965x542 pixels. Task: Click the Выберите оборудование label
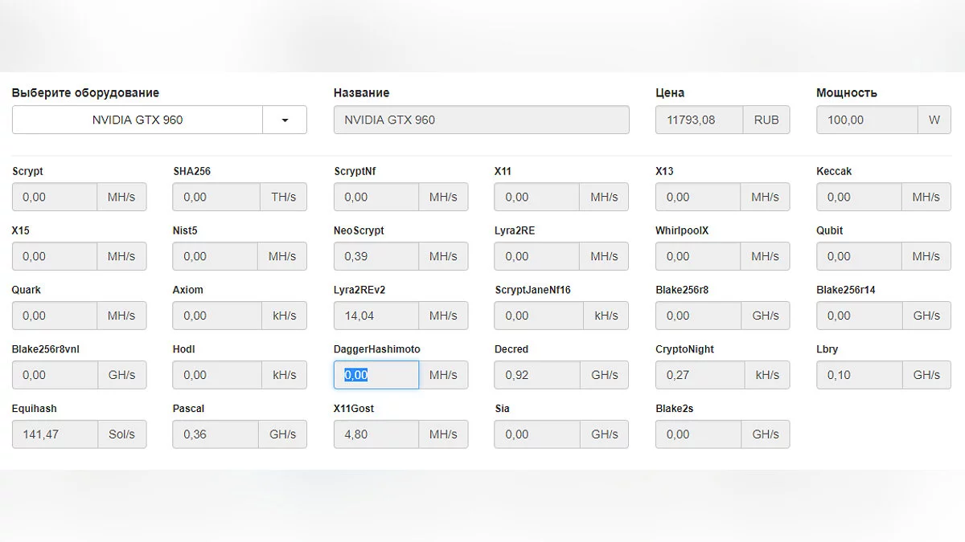tap(85, 93)
